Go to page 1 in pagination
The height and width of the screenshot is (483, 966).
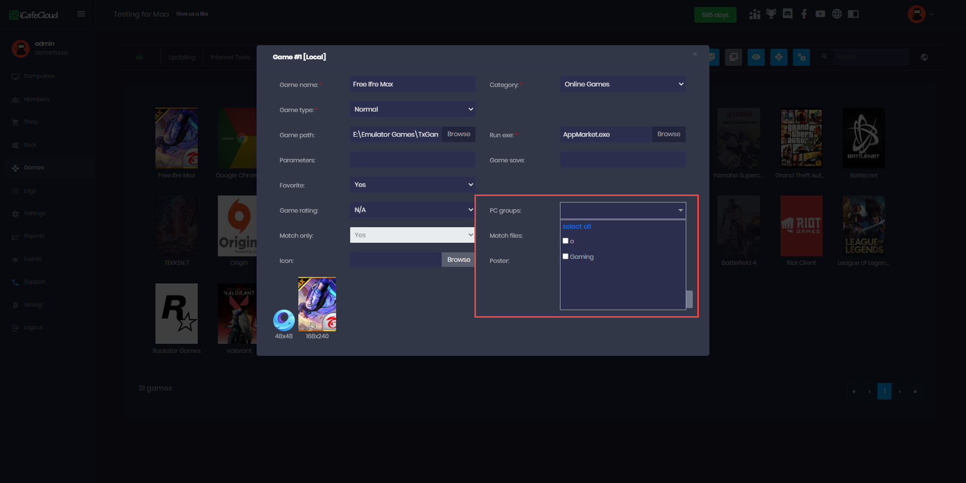[884, 392]
